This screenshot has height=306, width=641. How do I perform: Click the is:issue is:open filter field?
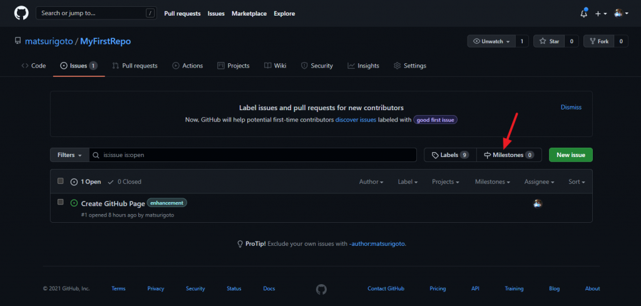[x=253, y=155]
